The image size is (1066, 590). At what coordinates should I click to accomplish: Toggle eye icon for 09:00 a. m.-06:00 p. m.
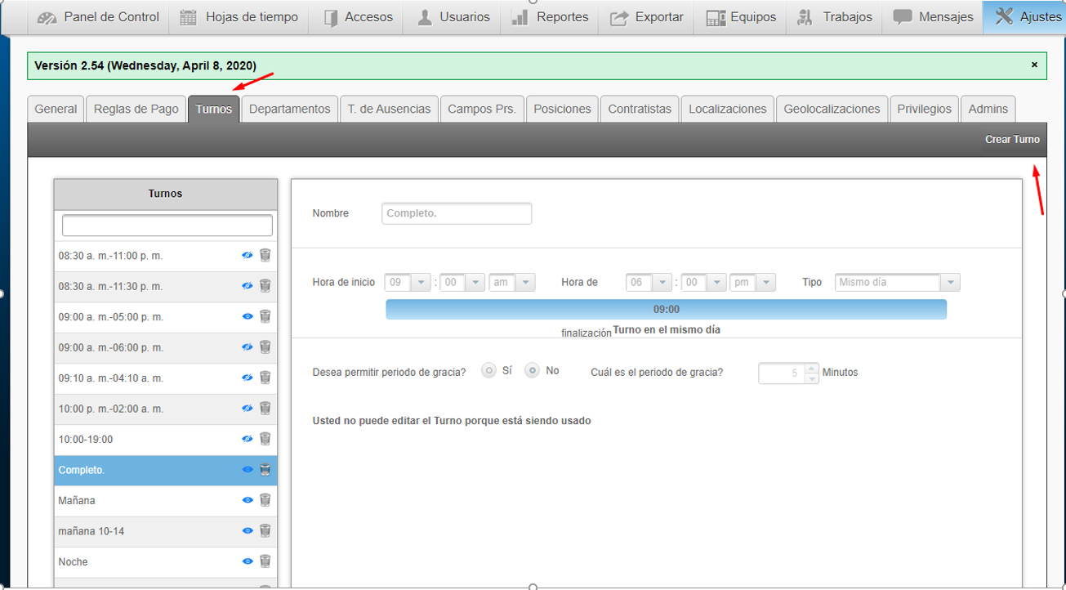pos(248,347)
